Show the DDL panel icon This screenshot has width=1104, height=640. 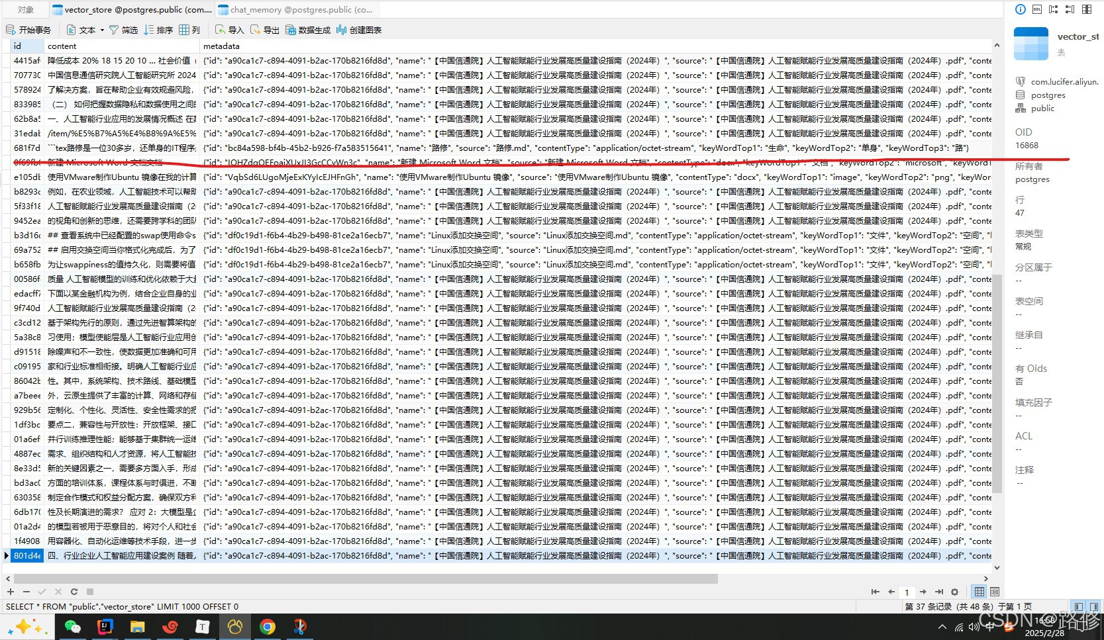click(1037, 9)
